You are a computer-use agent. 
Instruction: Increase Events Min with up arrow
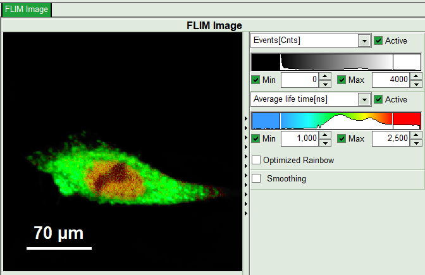[x=325, y=76]
